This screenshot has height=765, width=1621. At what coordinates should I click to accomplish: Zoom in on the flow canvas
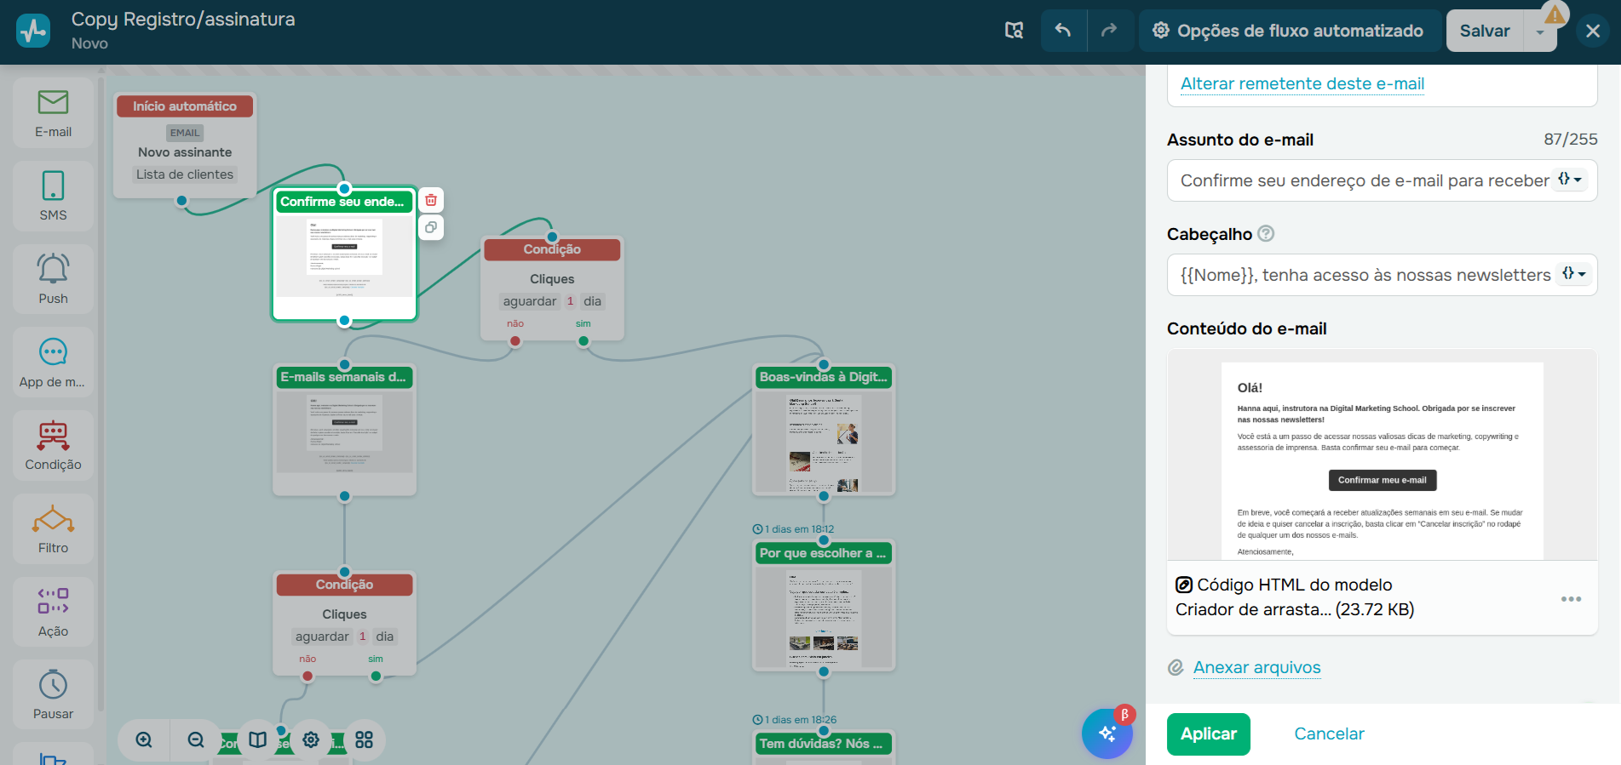144,739
